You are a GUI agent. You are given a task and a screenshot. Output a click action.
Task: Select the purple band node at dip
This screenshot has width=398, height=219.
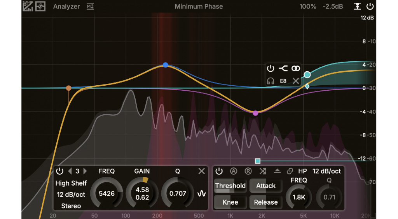tap(256, 113)
